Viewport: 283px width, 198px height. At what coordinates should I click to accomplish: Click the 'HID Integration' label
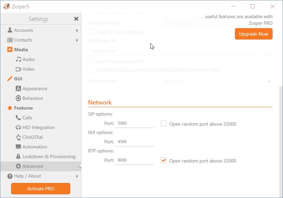point(38,127)
